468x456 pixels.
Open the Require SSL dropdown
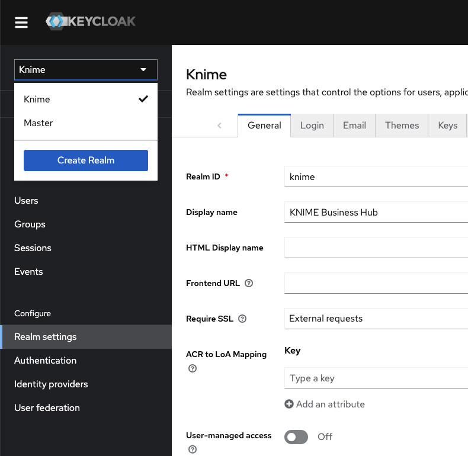pos(376,319)
